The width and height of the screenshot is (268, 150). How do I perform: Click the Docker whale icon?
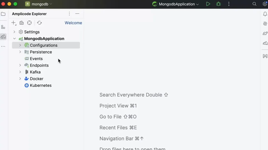click(26, 79)
